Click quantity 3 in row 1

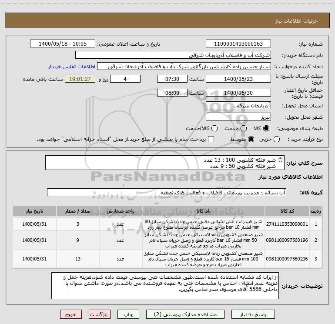pyautogui.click(x=78, y=224)
